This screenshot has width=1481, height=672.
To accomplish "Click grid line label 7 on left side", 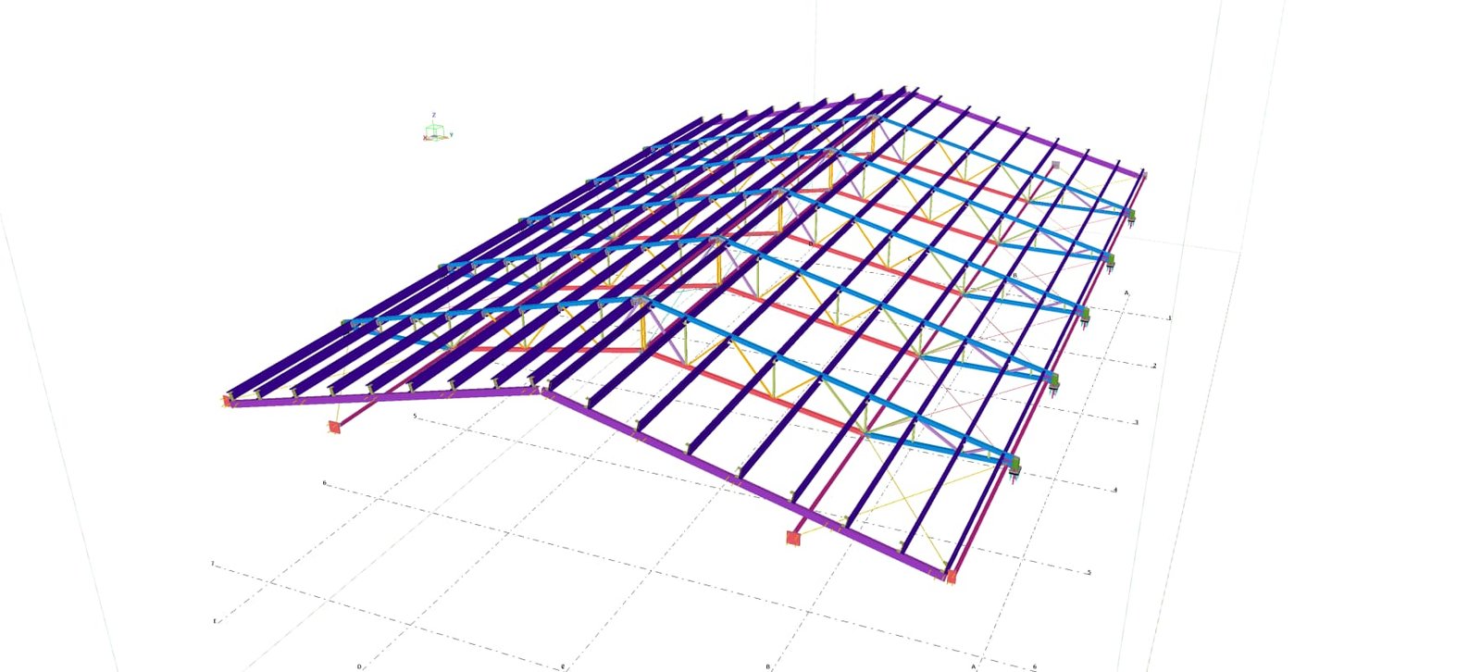I will 212,564.
